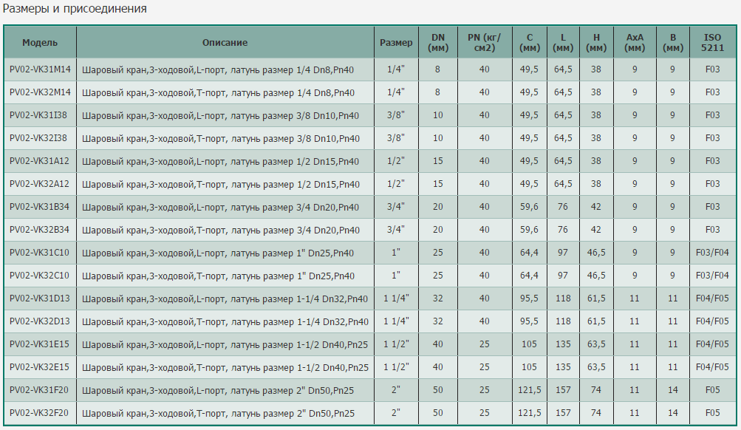The image size is (741, 430).
Task: Click size cell 3/8" in PV02-VK31I38 row
Action: click(x=396, y=115)
